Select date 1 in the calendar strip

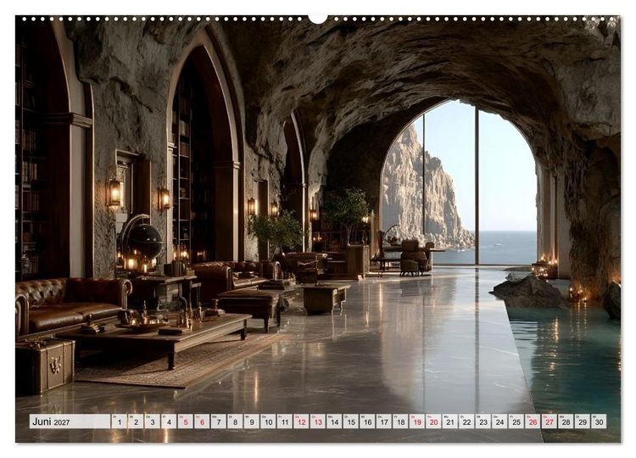pos(120,422)
